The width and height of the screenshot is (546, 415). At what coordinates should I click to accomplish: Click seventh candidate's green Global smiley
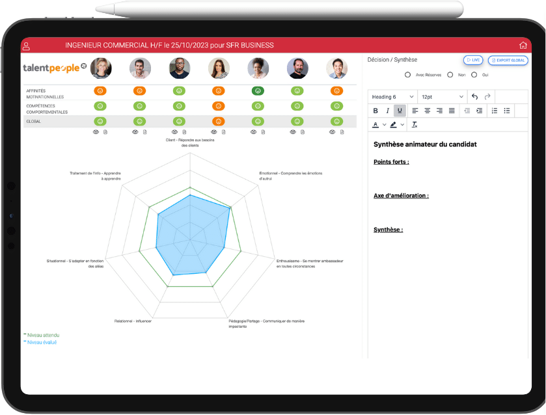[336, 121]
